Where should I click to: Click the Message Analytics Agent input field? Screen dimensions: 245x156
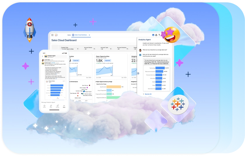[x=53, y=103]
